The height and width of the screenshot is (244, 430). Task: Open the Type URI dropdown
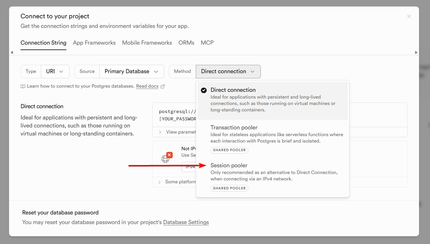tap(55, 71)
